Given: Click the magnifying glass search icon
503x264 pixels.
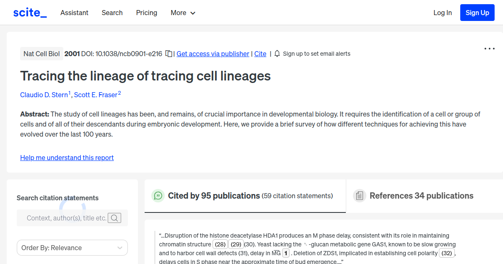Looking at the screenshot, I should [114, 217].
